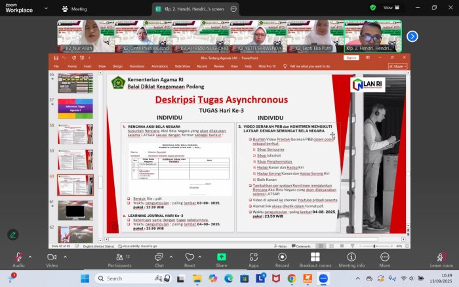459x287 pixels.
Task: Unmute the Audio microphone in Zoom toolbar
Action: pyautogui.click(x=18, y=256)
